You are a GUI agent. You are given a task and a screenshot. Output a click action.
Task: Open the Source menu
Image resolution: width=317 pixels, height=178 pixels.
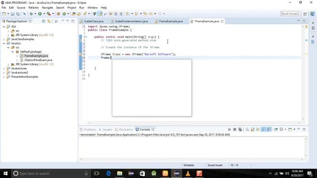(21, 8)
